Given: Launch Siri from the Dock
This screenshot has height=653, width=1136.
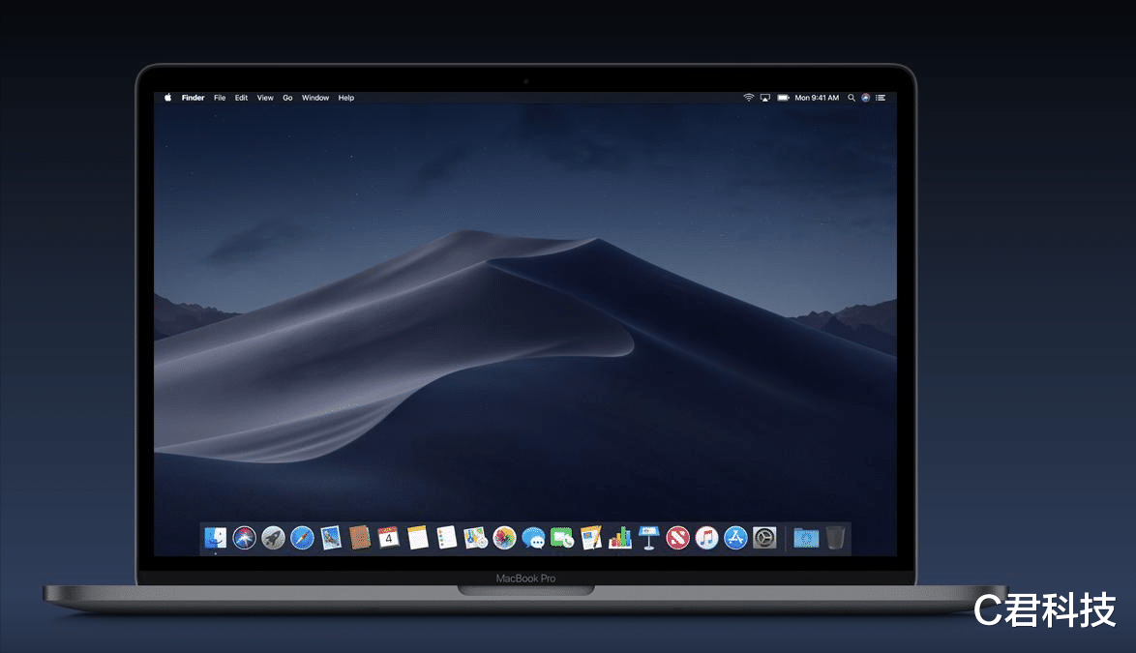Looking at the screenshot, I should coord(244,538).
